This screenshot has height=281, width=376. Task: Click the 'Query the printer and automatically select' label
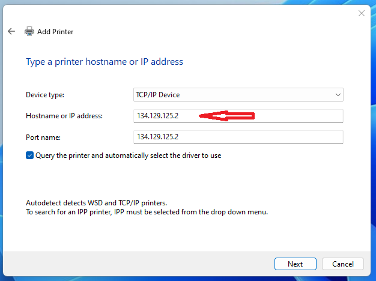pyautogui.click(x=129, y=156)
